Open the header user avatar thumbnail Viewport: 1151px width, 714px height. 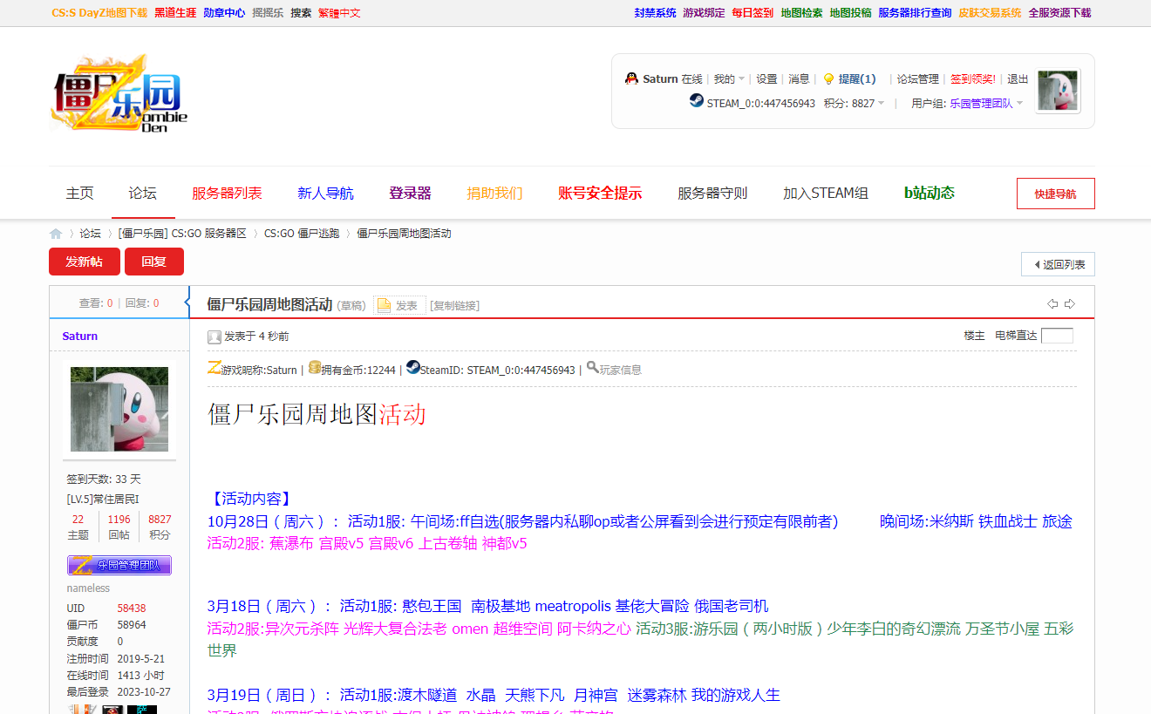tap(1057, 91)
